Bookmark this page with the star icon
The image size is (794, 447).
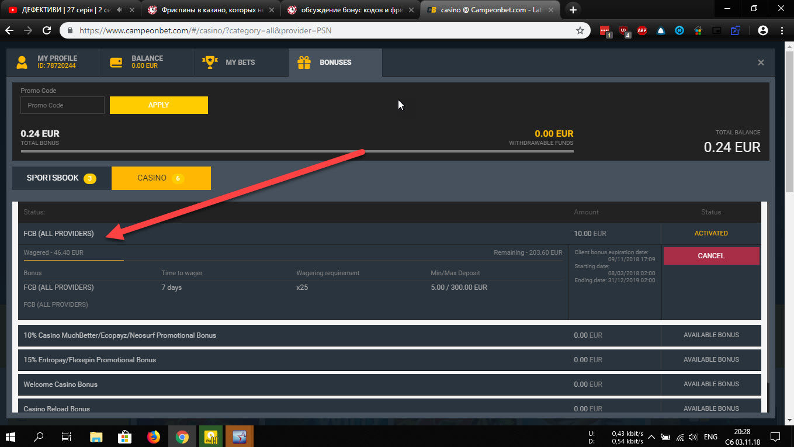(x=580, y=30)
